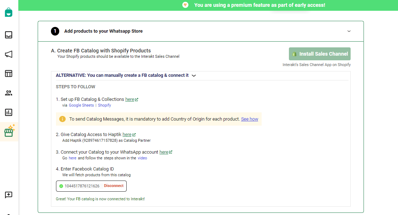Click the Interakt logo bag icon
Viewport: 398px width, 215px height.
click(9, 12)
